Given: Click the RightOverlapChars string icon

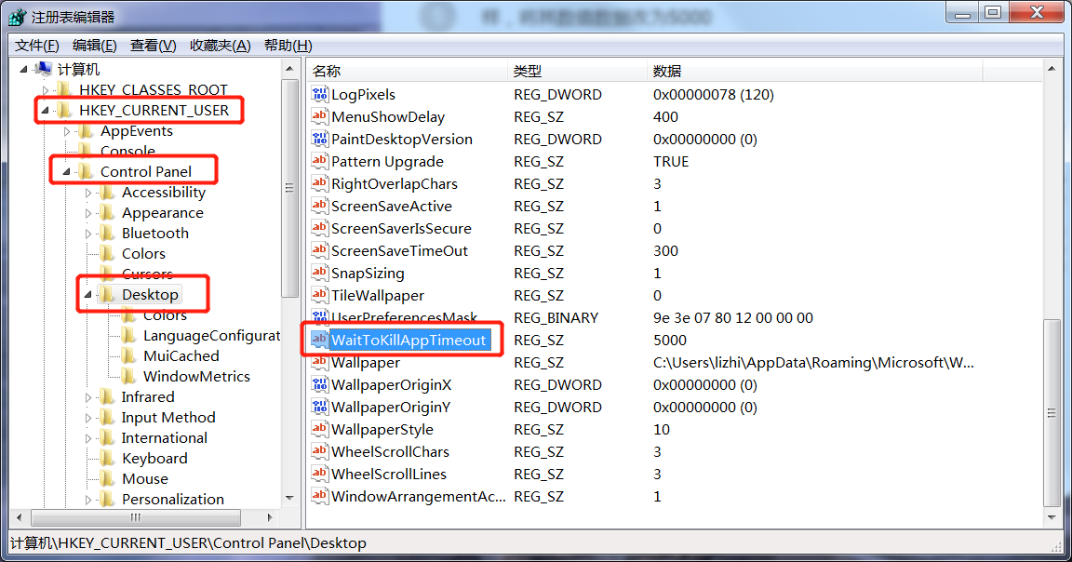Looking at the screenshot, I should pyautogui.click(x=319, y=184).
